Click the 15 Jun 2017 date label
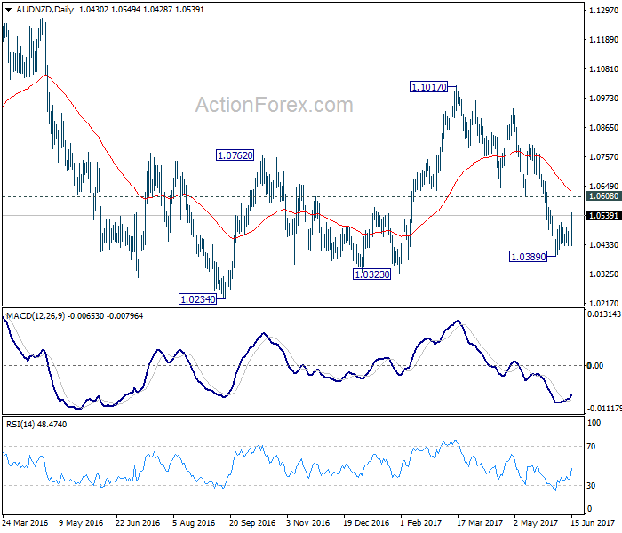Viewport: 622px width, 533px height. click(x=593, y=523)
